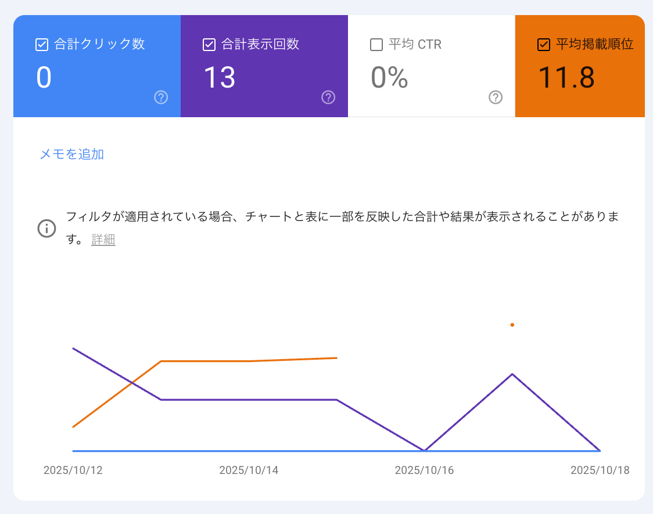
Task: Open the 詳細 link in the filter notice
Action: [x=103, y=240]
